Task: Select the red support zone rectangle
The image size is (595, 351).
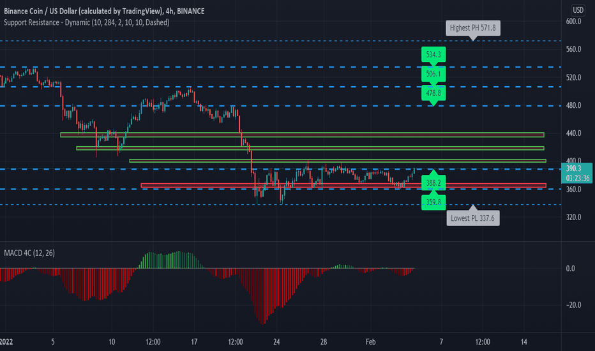Action: click(343, 186)
